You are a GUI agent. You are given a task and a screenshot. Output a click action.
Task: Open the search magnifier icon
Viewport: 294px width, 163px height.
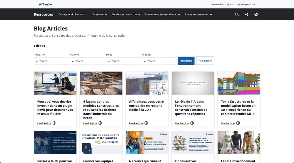(x=237, y=14)
